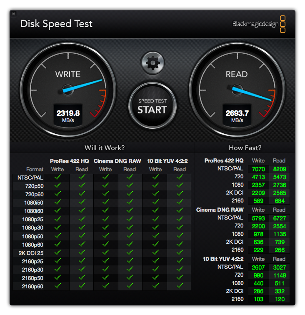Click the Cinema DNG RAW Write checkmark for 720p60
Image resolution: width=305 pixels, height=315 pixels.
[106, 194]
